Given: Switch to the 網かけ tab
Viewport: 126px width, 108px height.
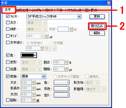Looking at the screenshot, I should pos(49,10).
